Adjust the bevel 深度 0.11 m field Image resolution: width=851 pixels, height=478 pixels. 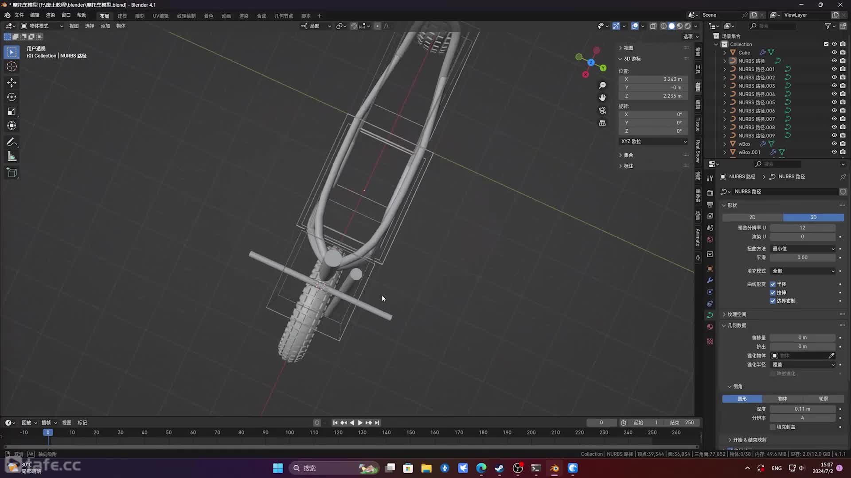(802, 409)
